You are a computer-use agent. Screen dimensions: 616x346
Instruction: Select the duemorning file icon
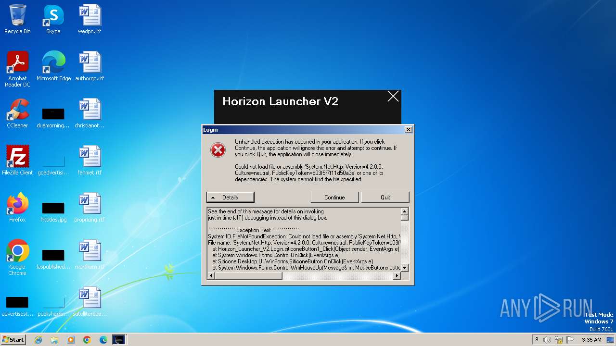(x=53, y=117)
